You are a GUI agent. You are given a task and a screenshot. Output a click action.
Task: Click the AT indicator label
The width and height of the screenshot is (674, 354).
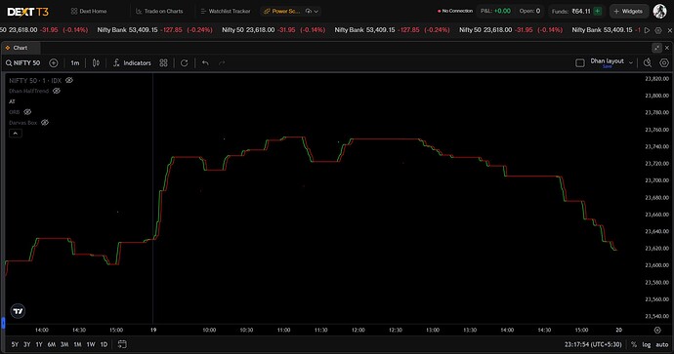pos(12,101)
